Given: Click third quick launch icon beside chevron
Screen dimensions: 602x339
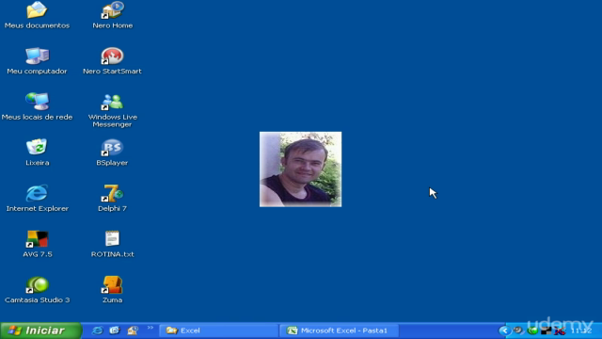Looking at the screenshot, I should coord(133,331).
